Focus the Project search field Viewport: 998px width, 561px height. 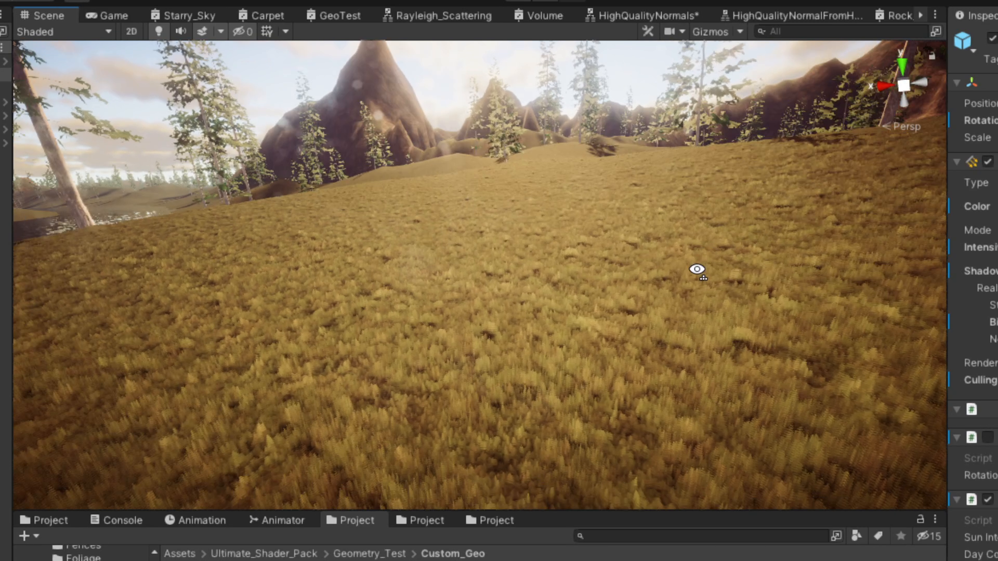pos(701,536)
